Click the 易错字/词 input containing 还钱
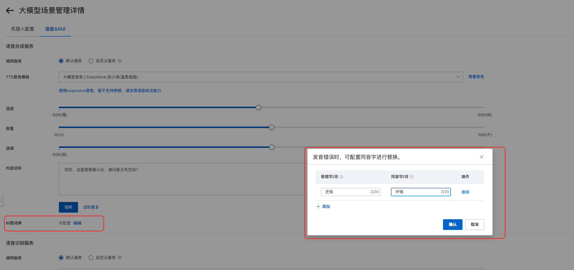Image resolution: width=574 pixels, height=270 pixels. pos(351,192)
